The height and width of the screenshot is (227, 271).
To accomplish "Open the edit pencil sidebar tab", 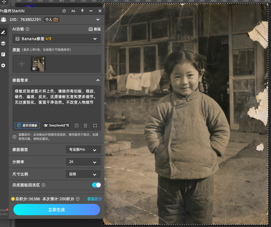I will [x=3, y=32].
